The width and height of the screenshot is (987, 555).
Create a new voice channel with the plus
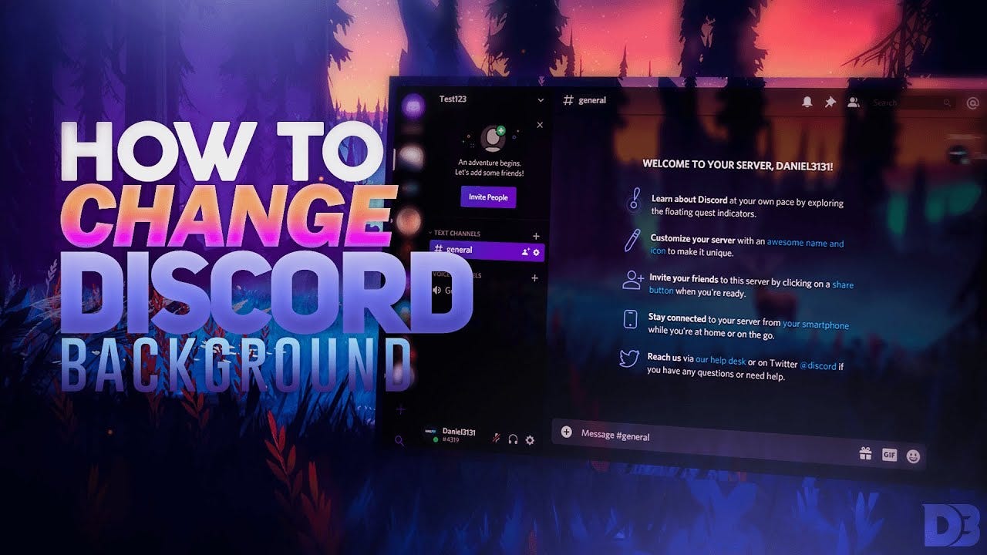535,278
